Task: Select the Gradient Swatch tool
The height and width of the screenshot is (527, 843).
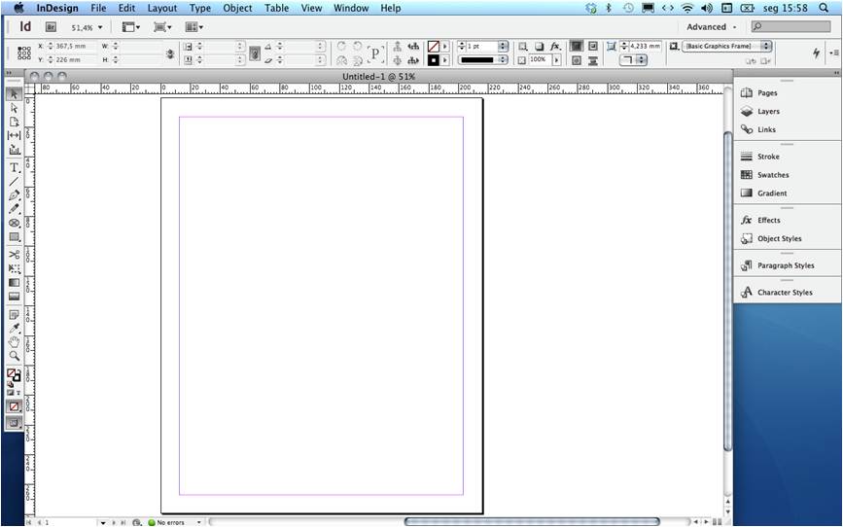Action: [x=14, y=282]
